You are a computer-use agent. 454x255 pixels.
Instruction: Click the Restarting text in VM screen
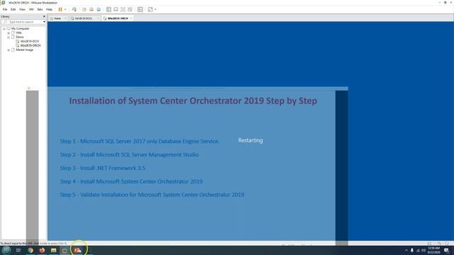pyautogui.click(x=250, y=140)
